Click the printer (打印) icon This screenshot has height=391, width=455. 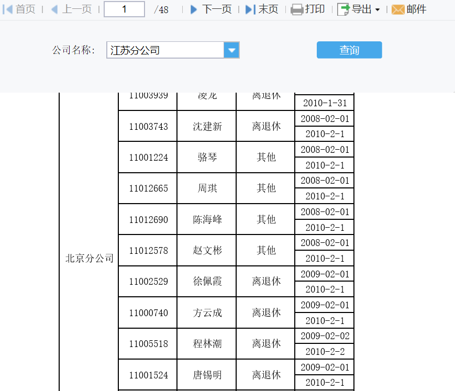[x=297, y=9]
